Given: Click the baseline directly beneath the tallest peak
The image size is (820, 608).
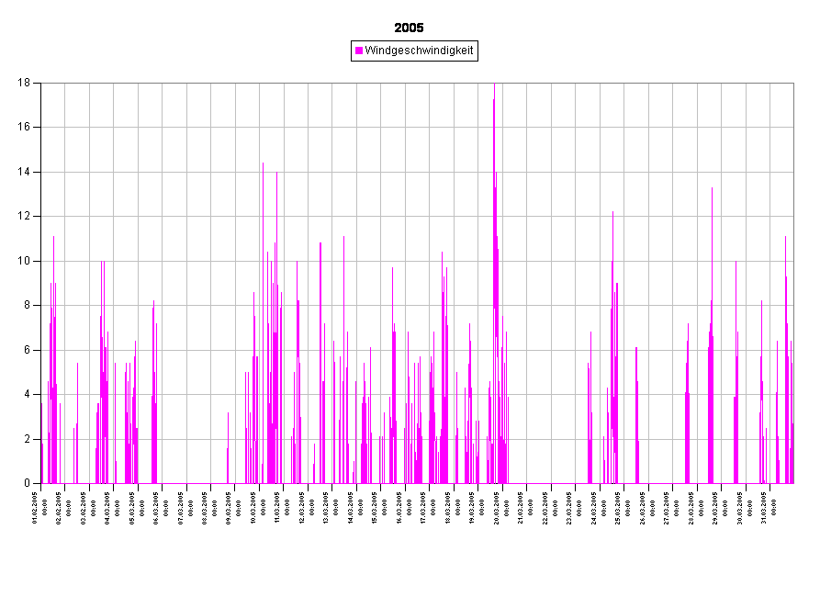Looking at the screenshot, I should (x=494, y=483).
